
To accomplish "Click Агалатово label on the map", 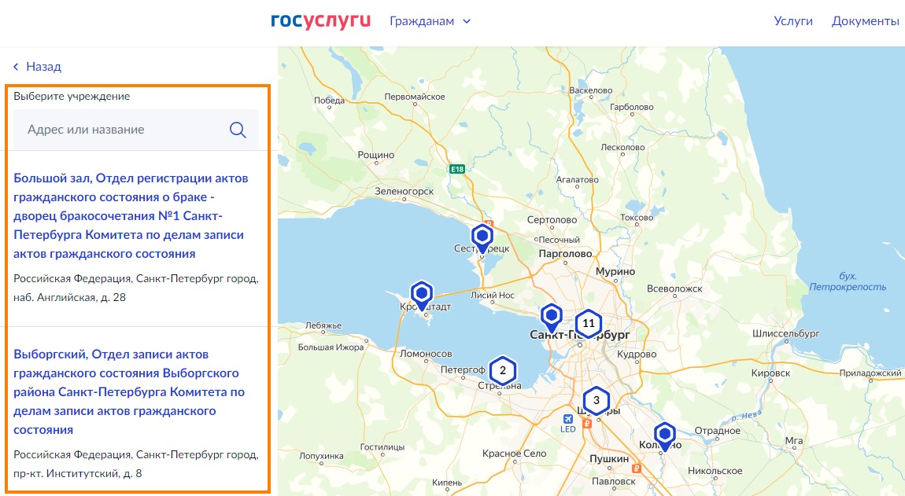I will [577, 179].
